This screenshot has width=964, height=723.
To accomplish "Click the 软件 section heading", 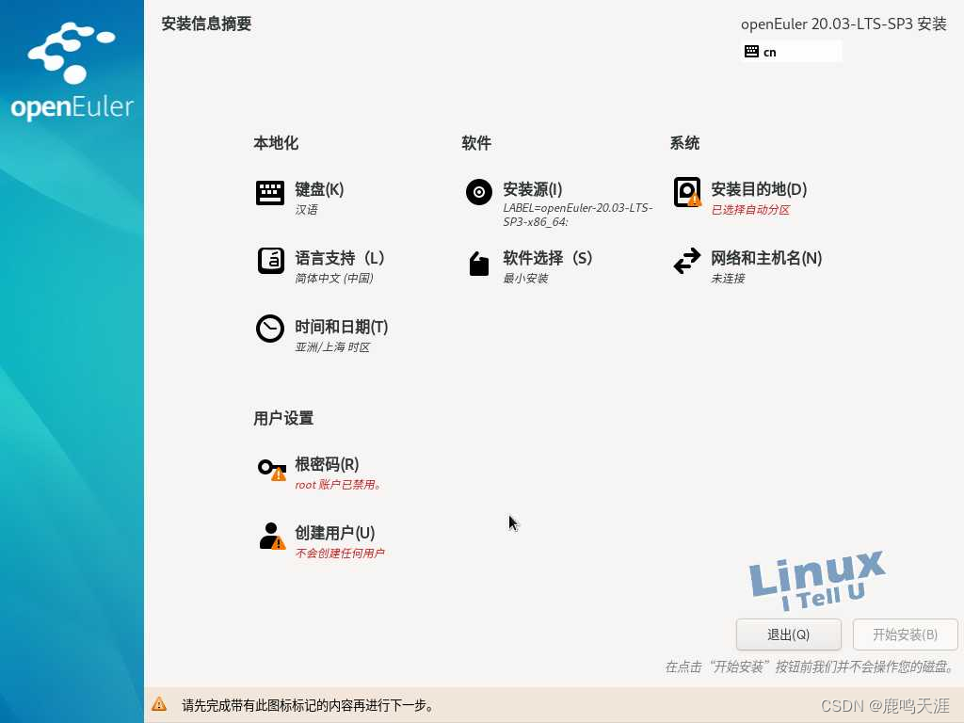I will (x=476, y=143).
